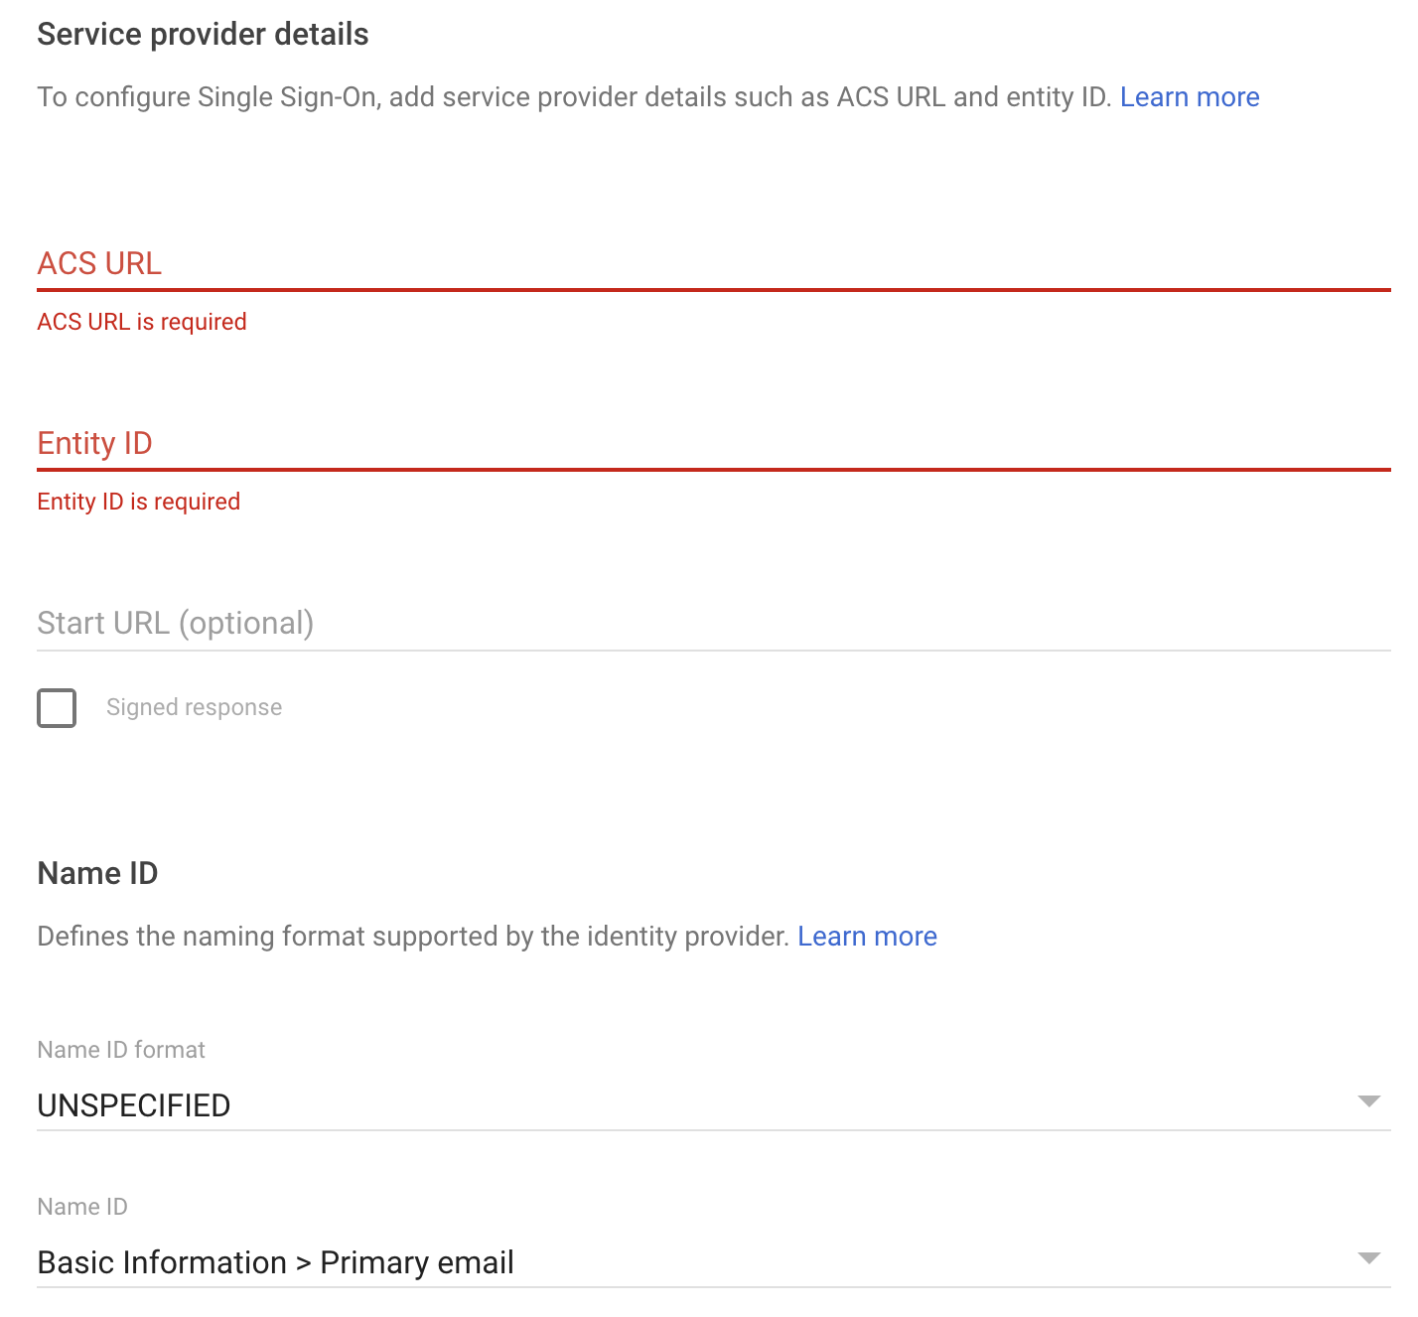Click the 'Defines the naming format' description text
The height and width of the screenshot is (1317, 1418).
coord(412,937)
